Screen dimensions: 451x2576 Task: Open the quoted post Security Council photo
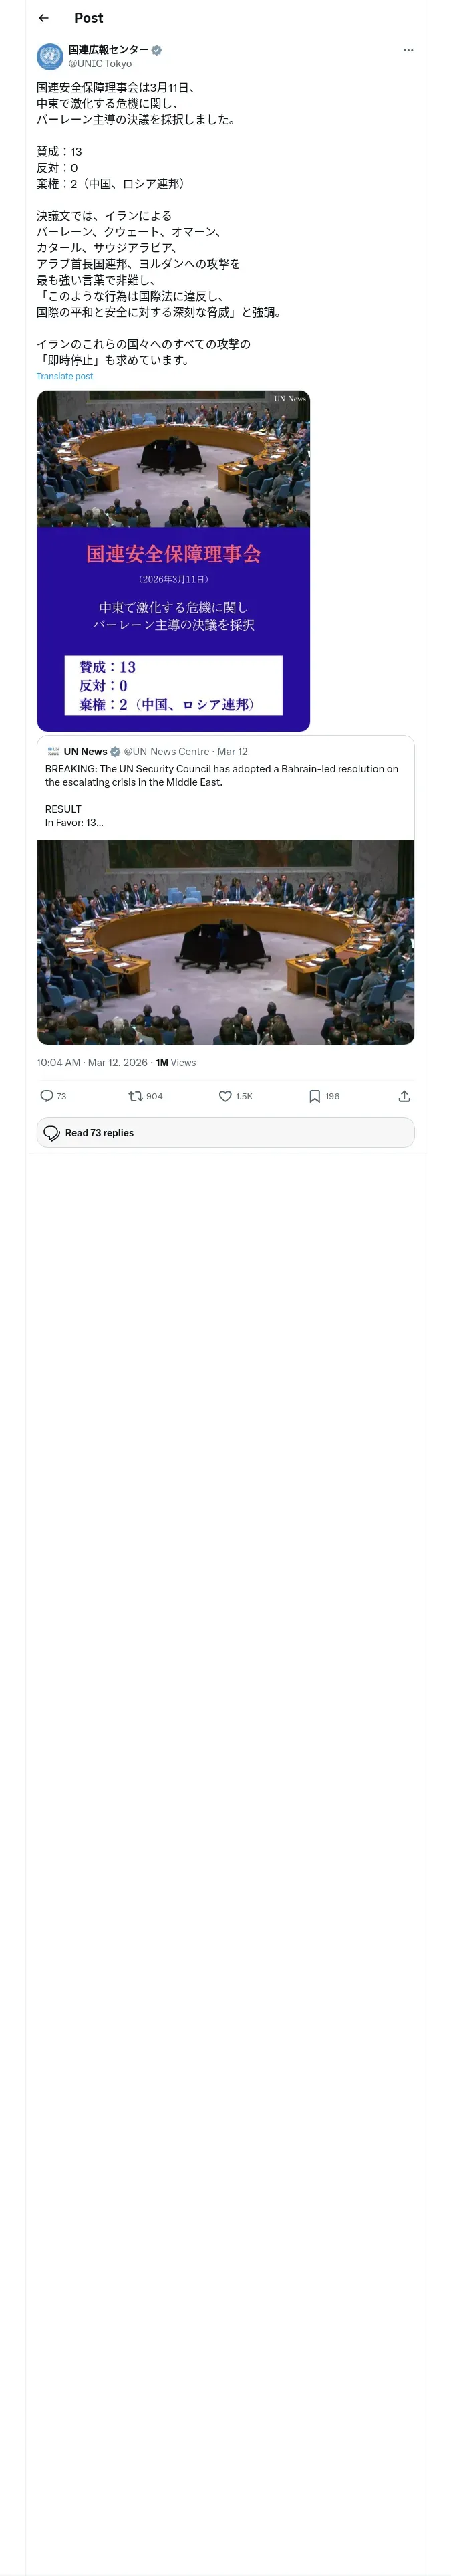[x=225, y=942]
